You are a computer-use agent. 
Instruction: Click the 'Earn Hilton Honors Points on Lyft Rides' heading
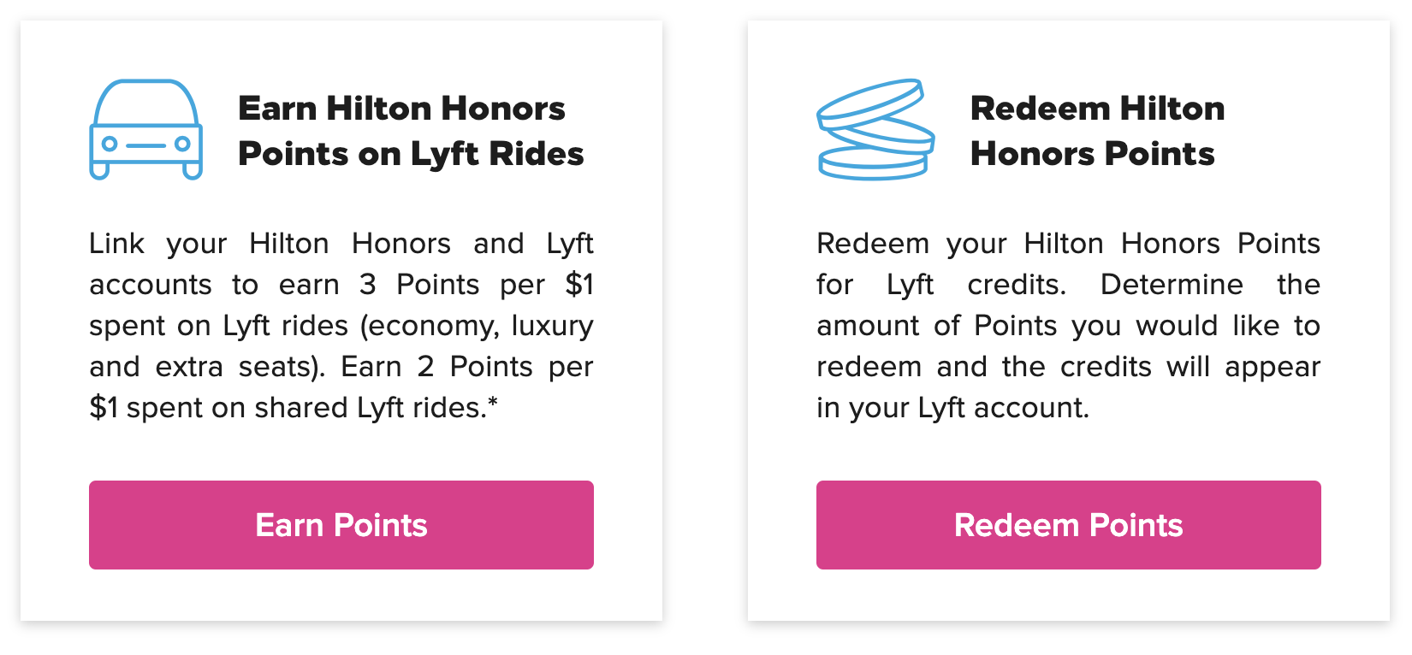[411, 131]
